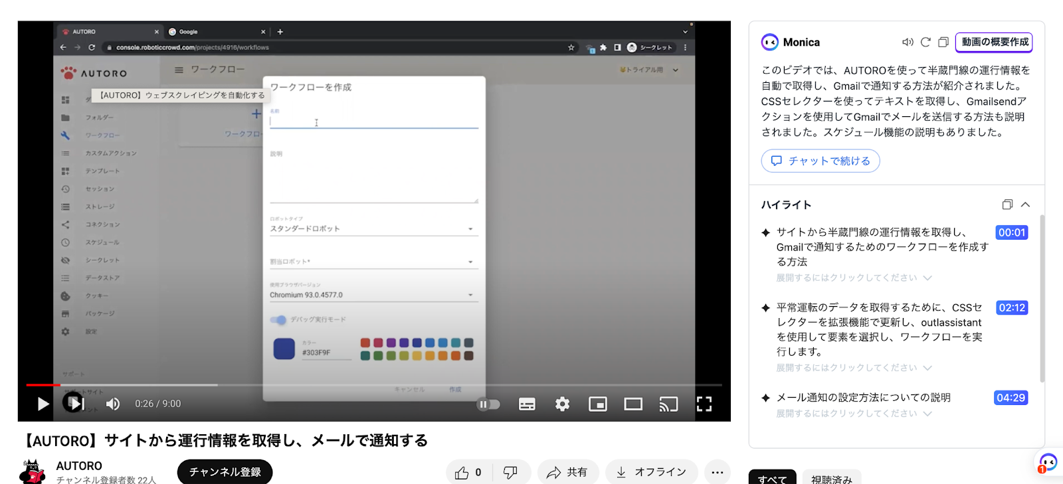Viewport: 1063px width, 484px height.
Task: Click the workflow name input field in video
Action: 373,121
